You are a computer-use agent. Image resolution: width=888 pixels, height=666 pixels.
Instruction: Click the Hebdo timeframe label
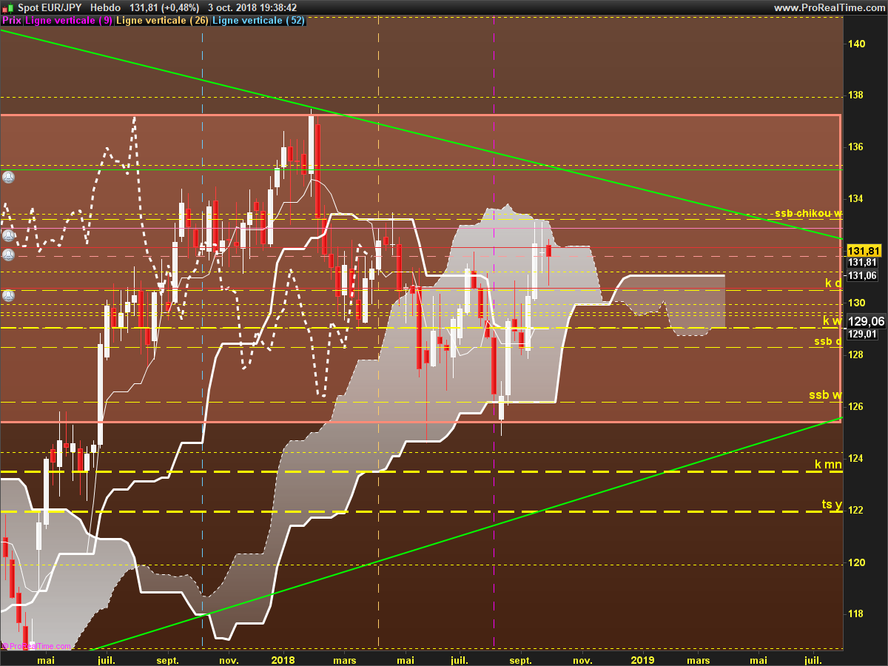tap(106, 7)
